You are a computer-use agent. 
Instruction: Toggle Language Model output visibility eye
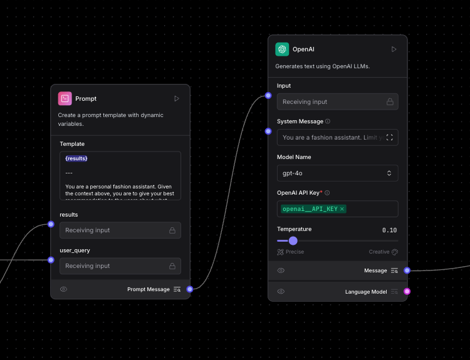click(x=281, y=291)
